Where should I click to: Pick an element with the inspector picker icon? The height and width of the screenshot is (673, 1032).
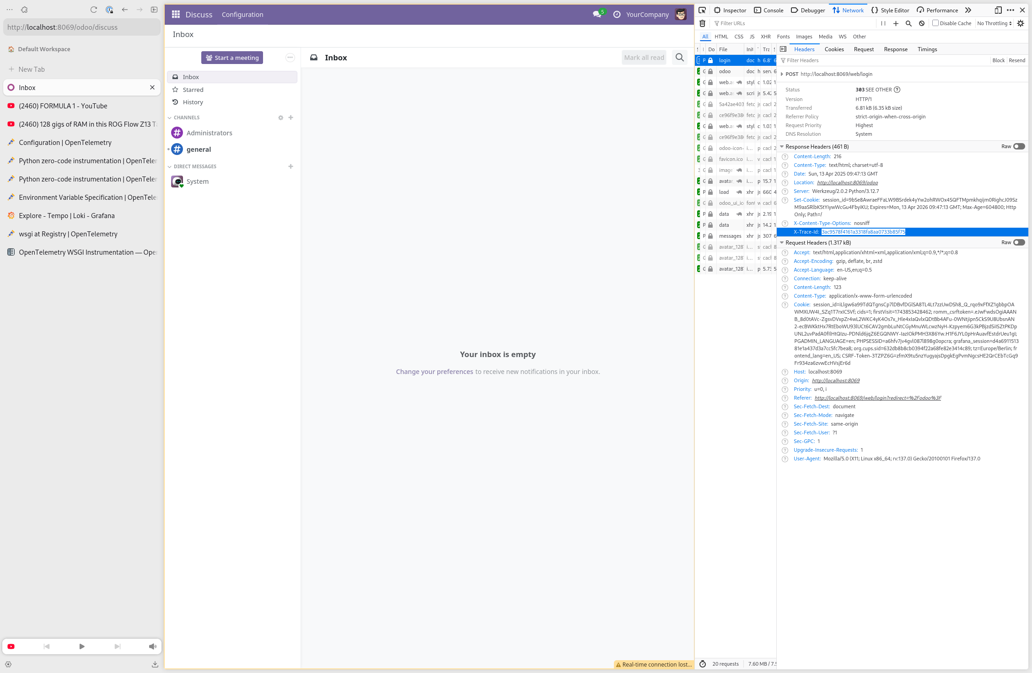tap(702, 10)
